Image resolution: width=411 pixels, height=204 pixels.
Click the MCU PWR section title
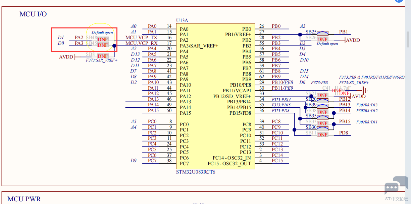pyautogui.click(x=24, y=199)
